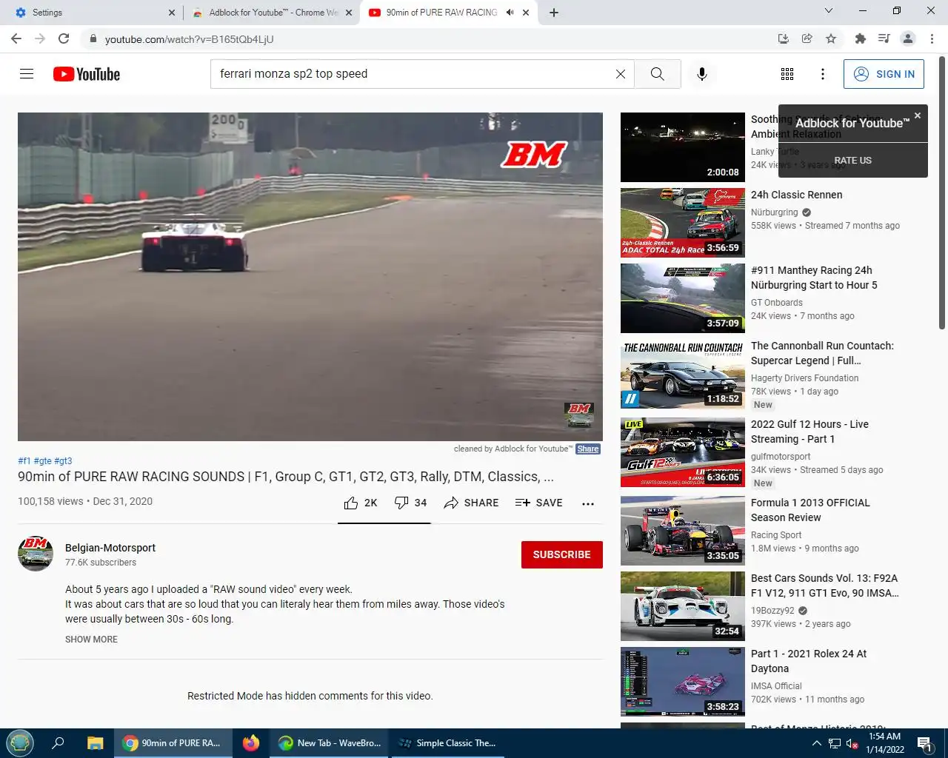Click Adblock Share link under player
948x758 pixels.
pos(588,449)
